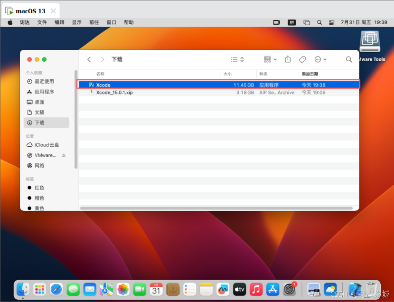Open the Finder (访达) menu
Image resolution: width=394 pixels, height=302 pixels.
(25, 22)
